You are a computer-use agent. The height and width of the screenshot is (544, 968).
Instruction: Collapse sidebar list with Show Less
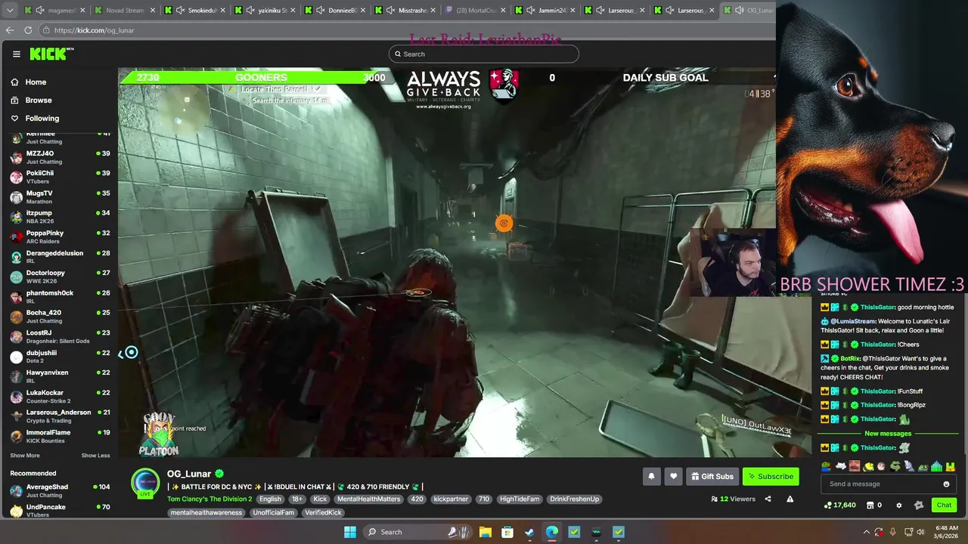point(95,456)
